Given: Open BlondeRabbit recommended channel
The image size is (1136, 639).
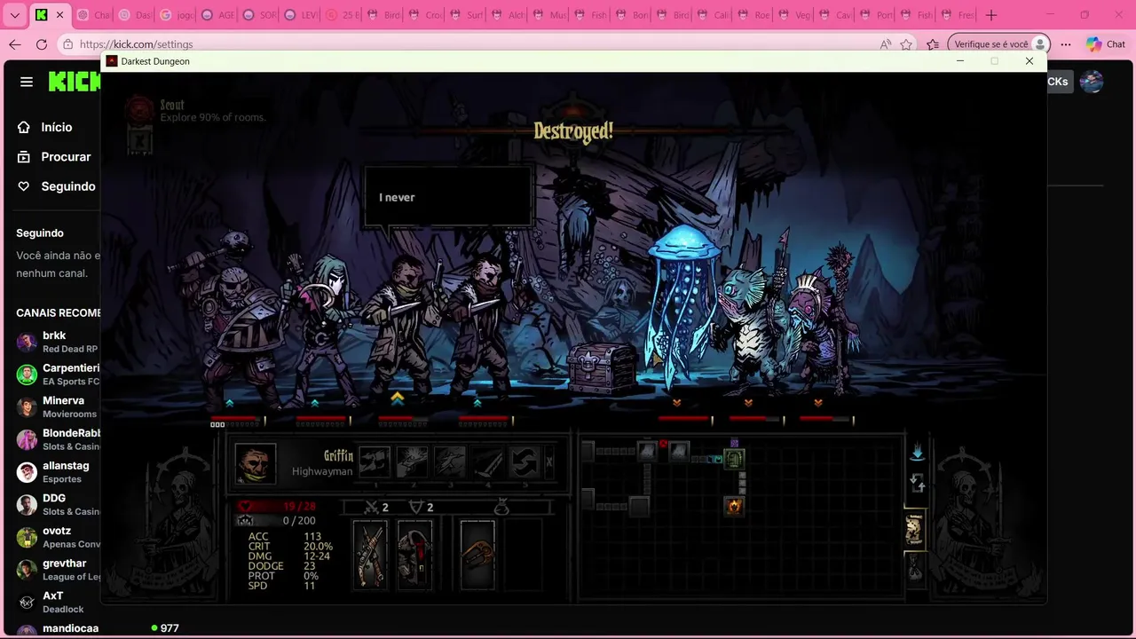Looking at the screenshot, I should (58, 439).
